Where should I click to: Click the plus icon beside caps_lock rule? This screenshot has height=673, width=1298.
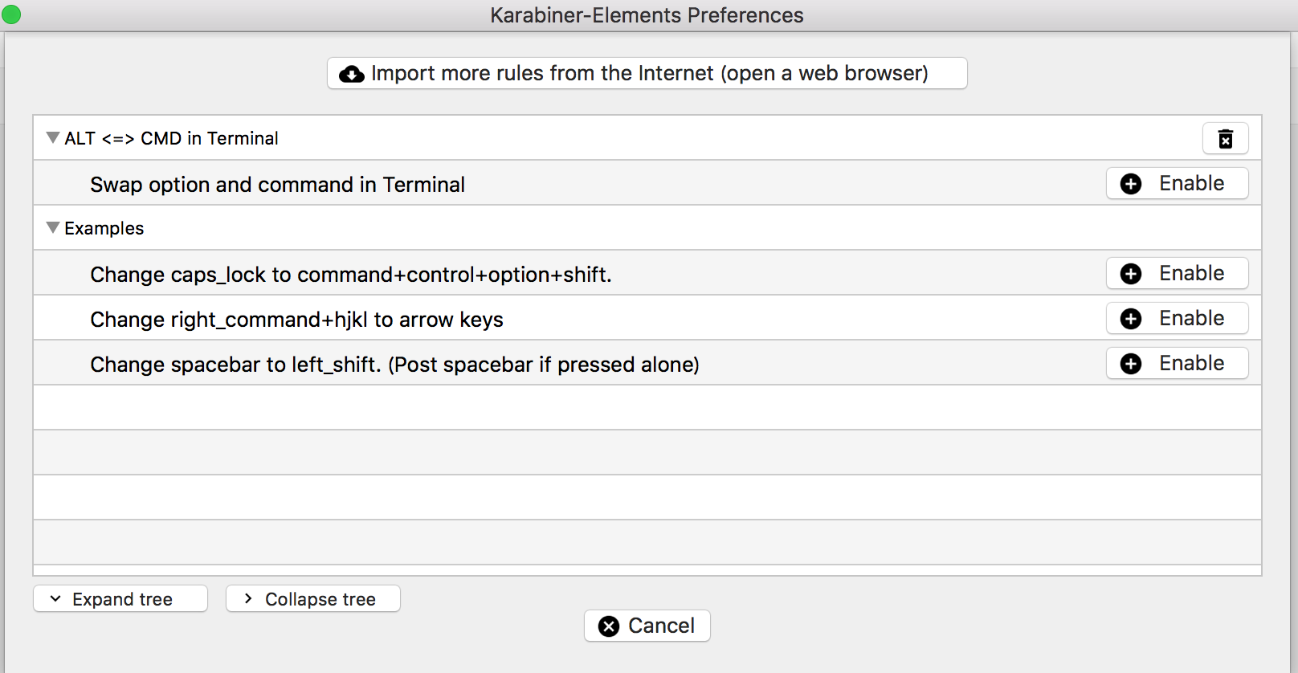click(x=1130, y=273)
